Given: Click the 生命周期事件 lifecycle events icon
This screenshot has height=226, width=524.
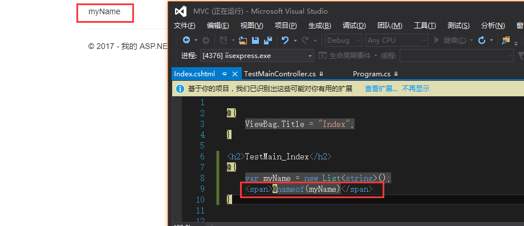Looking at the screenshot, I should 323,56.
